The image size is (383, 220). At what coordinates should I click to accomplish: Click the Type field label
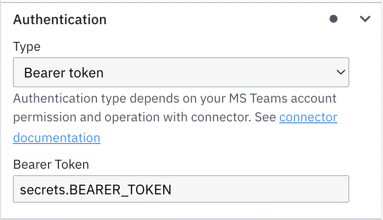pyautogui.click(x=27, y=47)
